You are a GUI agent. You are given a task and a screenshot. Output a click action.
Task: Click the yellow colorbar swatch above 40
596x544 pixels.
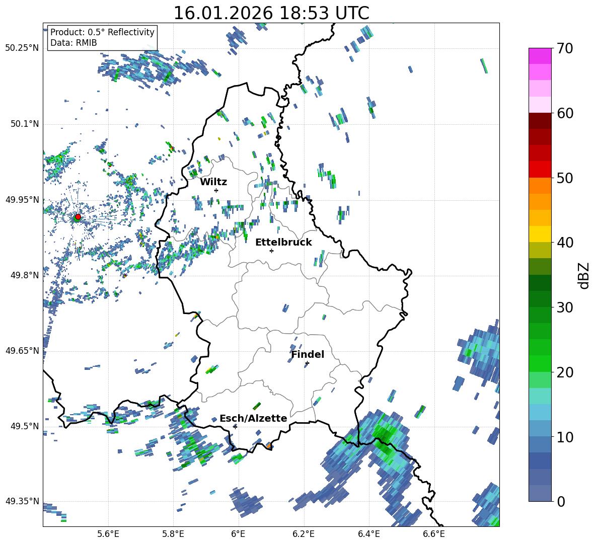[540, 234]
